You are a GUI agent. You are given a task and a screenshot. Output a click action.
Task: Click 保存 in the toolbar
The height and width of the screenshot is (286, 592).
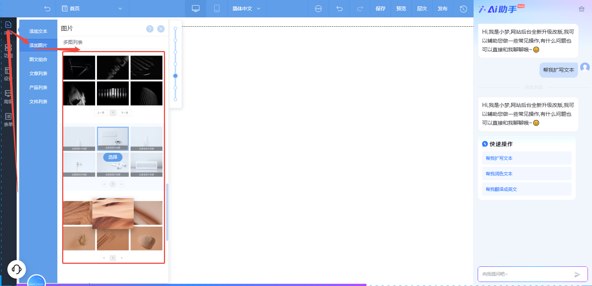[x=380, y=9]
